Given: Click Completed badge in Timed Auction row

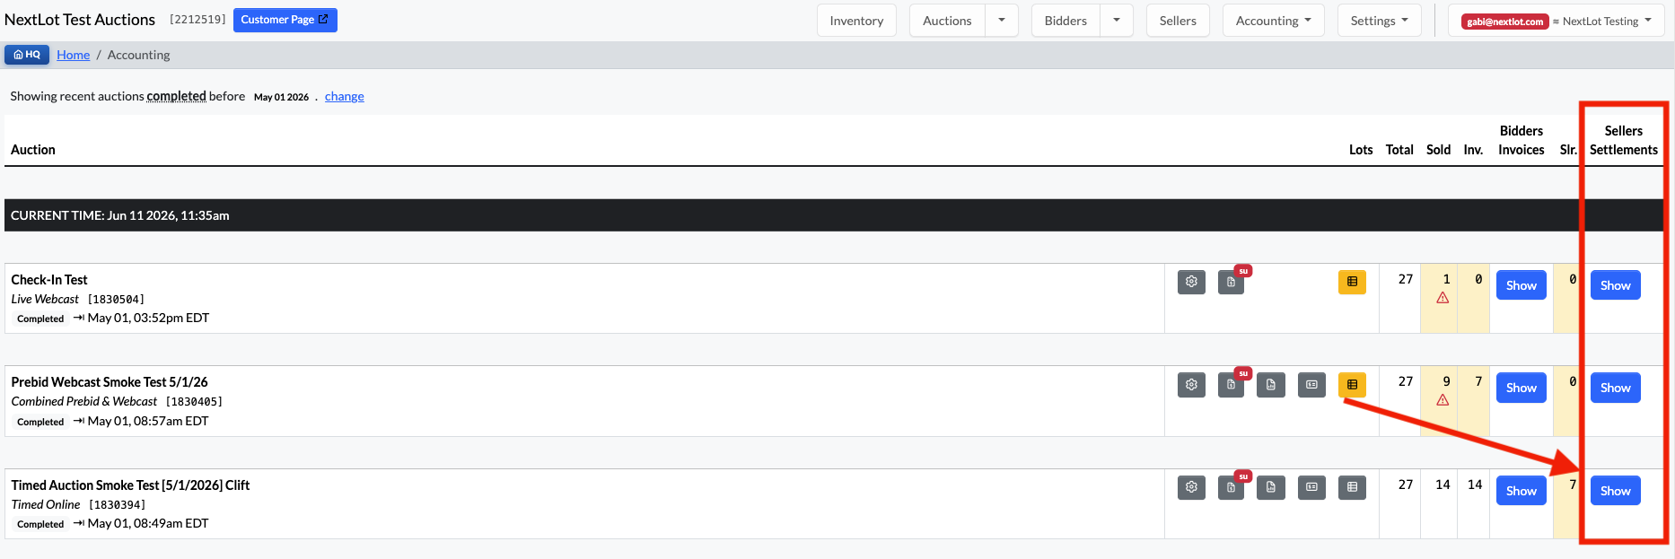Looking at the screenshot, I should (40, 525).
